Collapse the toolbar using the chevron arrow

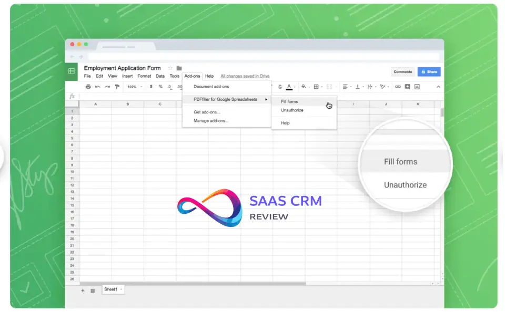438,87
